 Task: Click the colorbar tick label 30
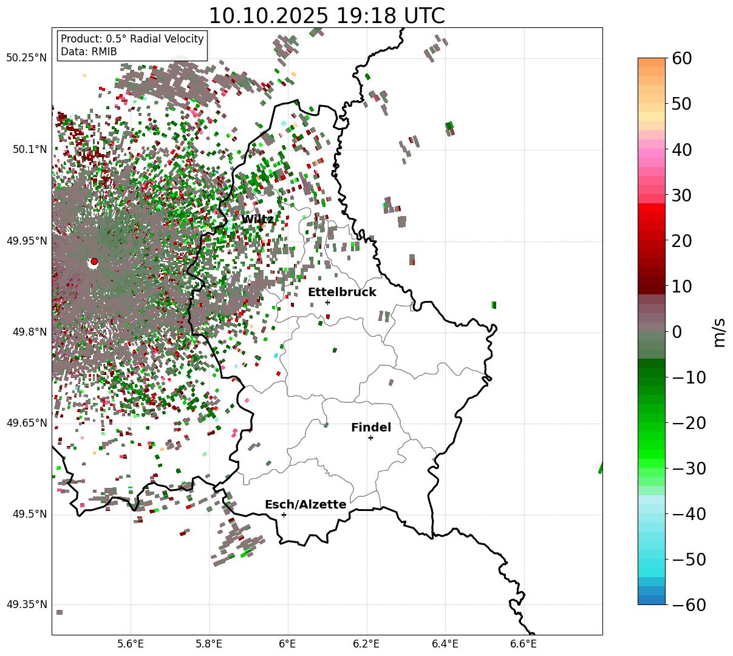click(x=681, y=195)
